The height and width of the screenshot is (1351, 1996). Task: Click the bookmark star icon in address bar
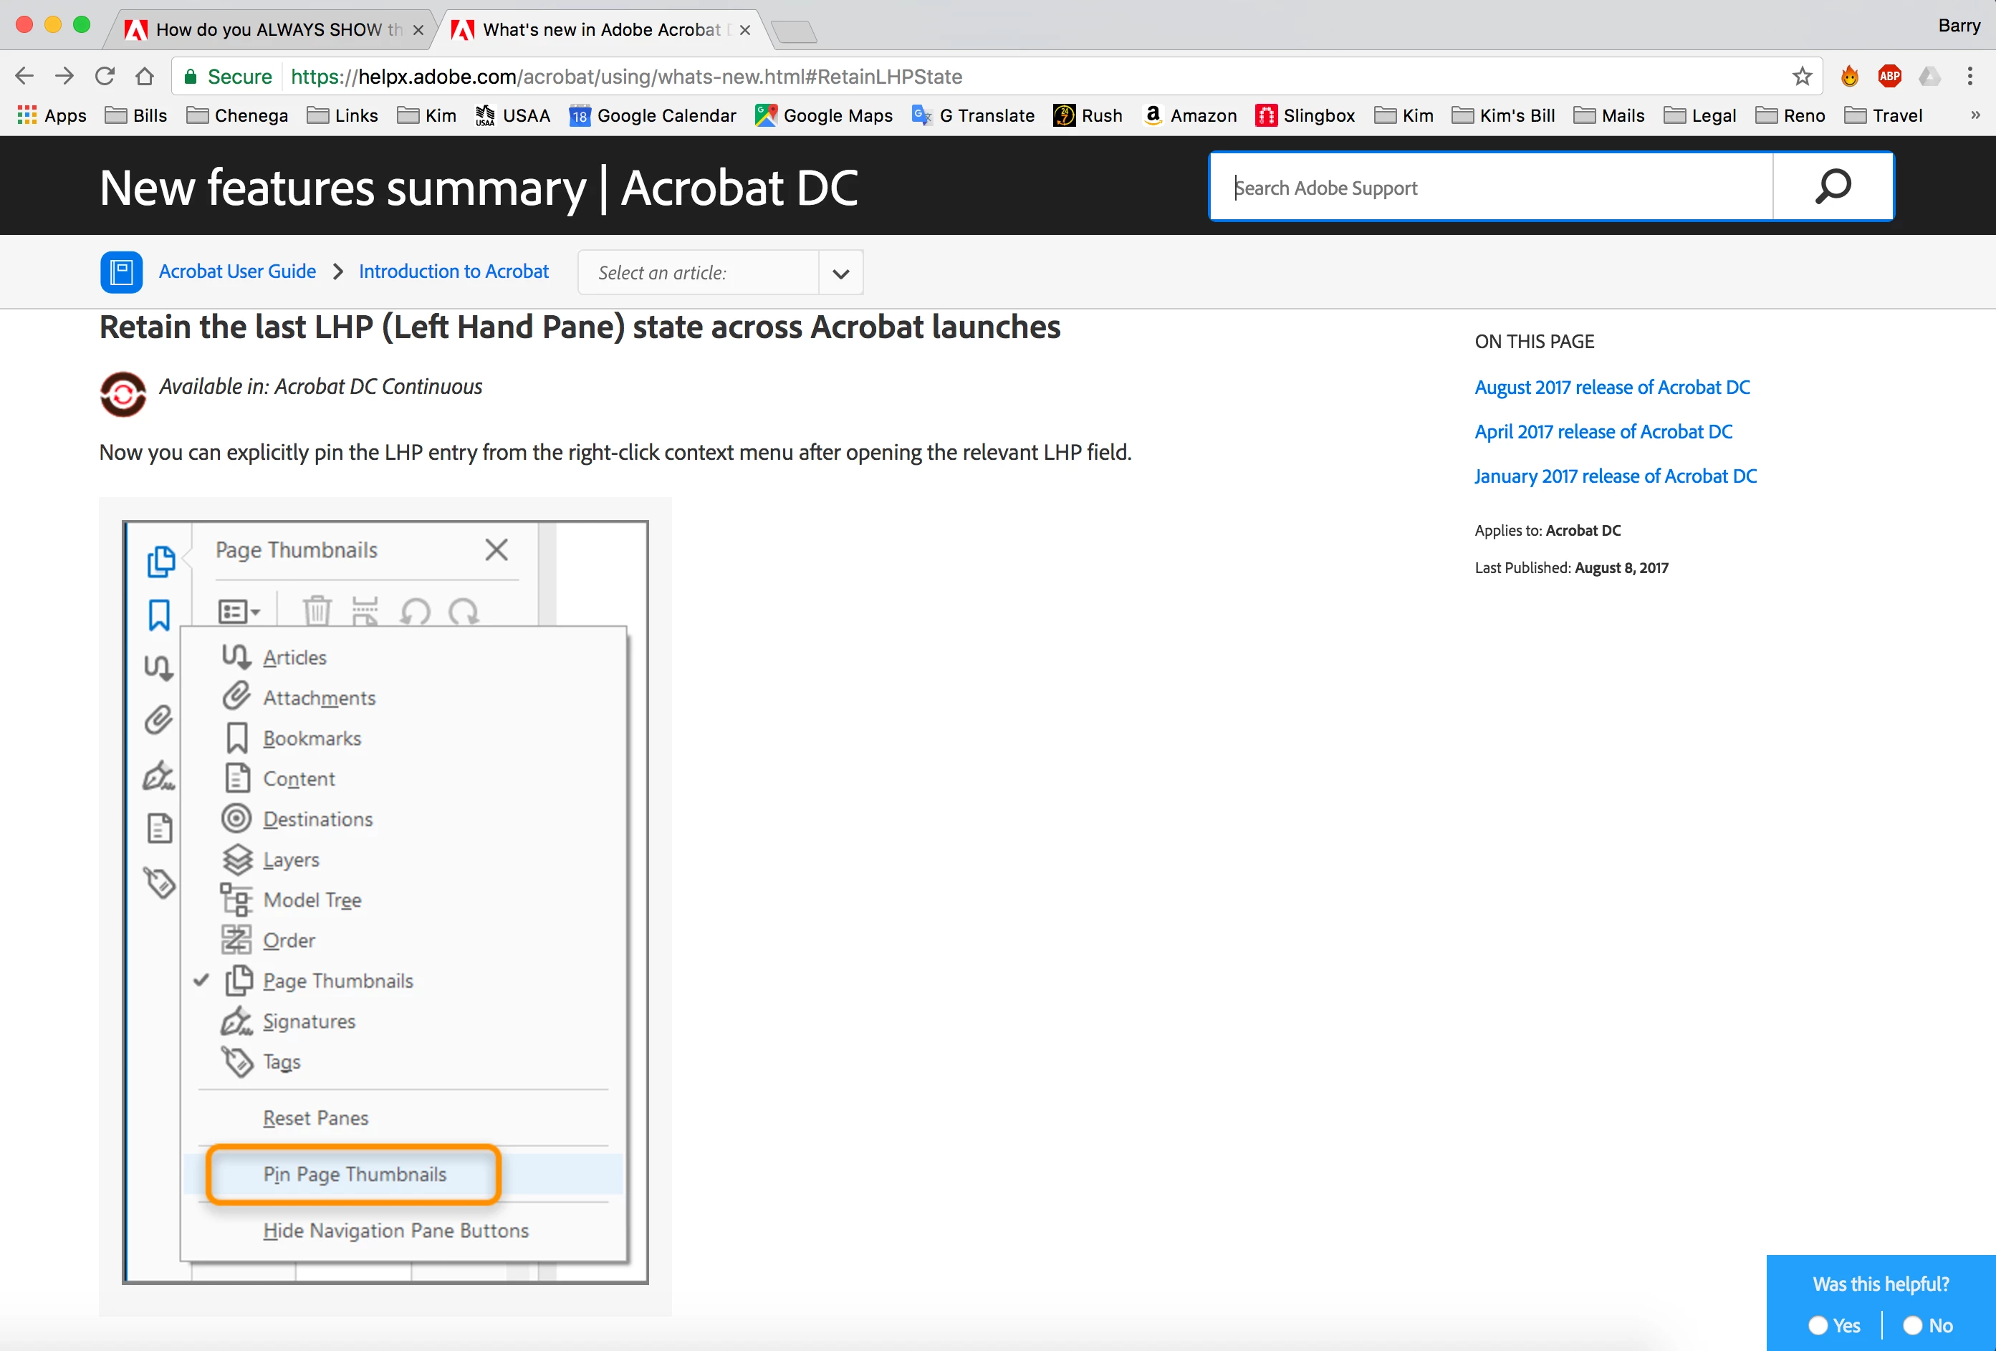coord(1802,77)
